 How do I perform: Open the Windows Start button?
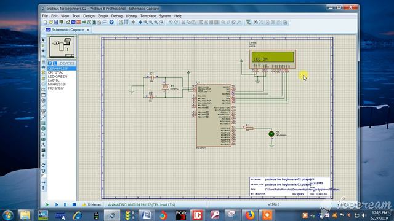[x=8, y=215]
